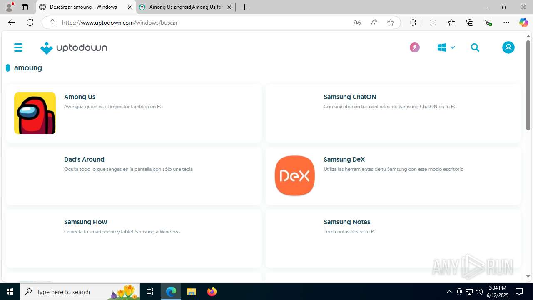Open the Samsung Flow result
The width and height of the screenshot is (533, 300).
(x=86, y=222)
